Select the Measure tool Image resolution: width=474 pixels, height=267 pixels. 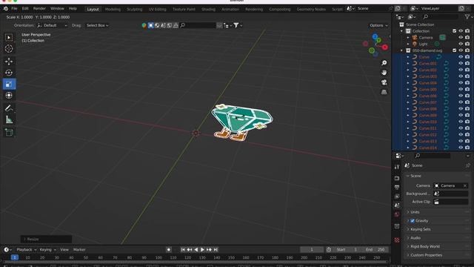(9, 120)
